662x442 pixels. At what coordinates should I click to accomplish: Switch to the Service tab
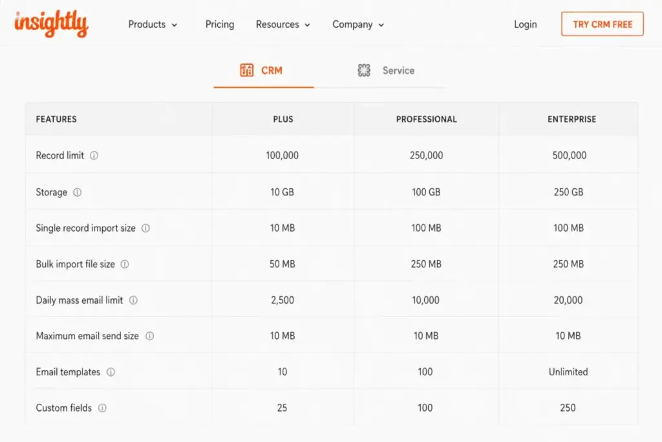(385, 71)
